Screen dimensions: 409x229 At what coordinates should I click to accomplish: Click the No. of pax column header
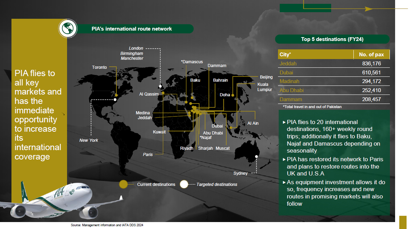[371, 55]
